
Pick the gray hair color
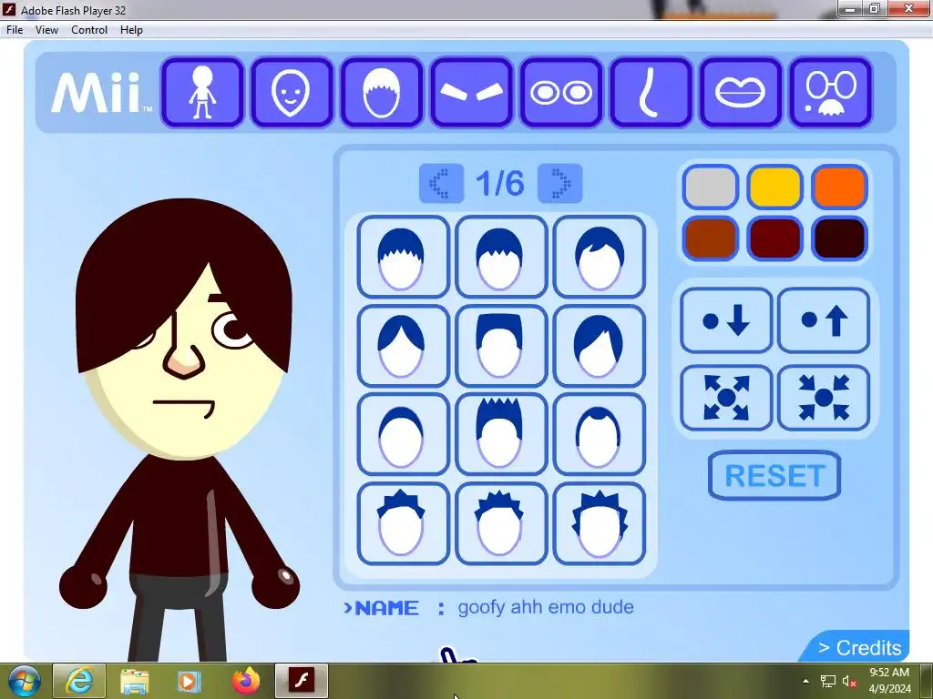click(x=711, y=187)
